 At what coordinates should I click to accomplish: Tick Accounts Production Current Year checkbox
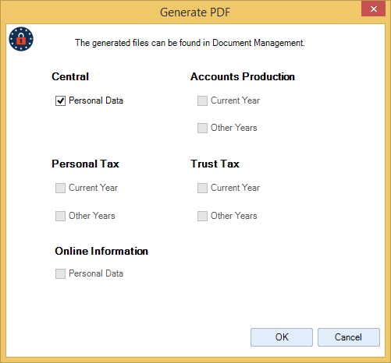point(202,100)
